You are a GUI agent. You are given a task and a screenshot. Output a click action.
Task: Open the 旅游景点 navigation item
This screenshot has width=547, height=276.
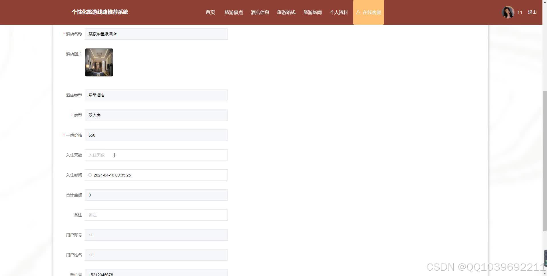click(x=234, y=12)
